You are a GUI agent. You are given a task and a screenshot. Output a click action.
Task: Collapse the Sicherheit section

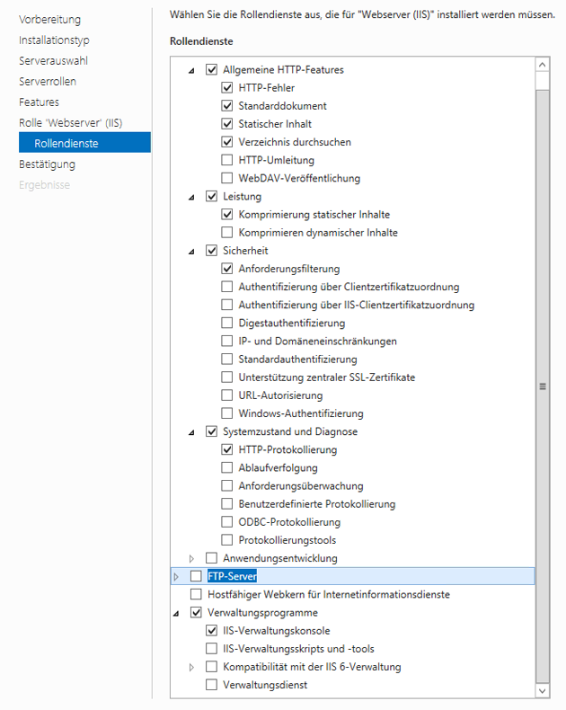pos(191,252)
